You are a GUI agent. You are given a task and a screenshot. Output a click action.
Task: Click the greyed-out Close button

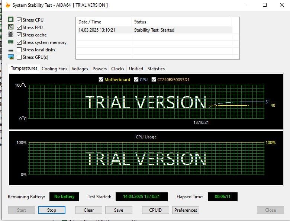point(270,210)
